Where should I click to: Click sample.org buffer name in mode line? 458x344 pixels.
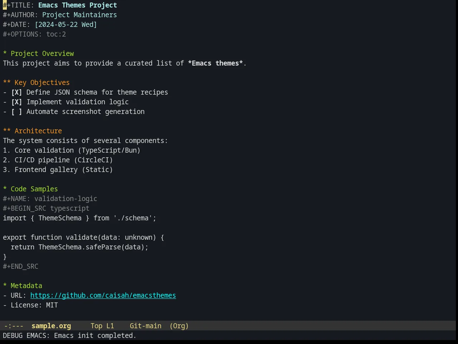pos(51,326)
